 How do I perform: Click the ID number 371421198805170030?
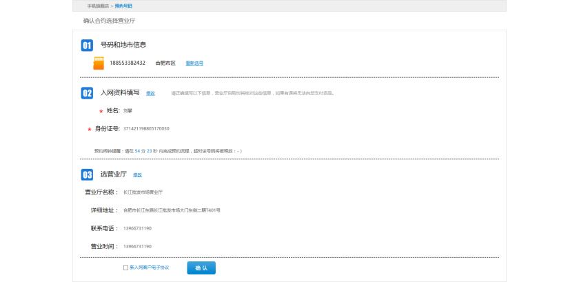(x=146, y=129)
